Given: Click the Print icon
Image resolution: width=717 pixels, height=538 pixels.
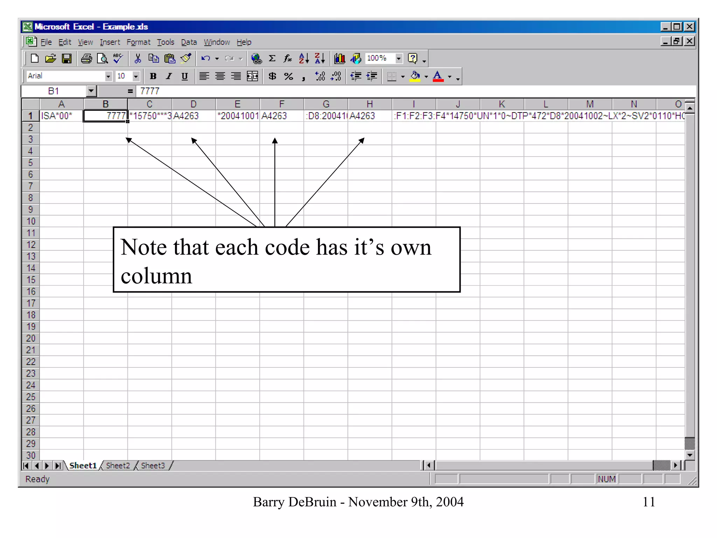Looking at the screenshot, I should point(86,58).
